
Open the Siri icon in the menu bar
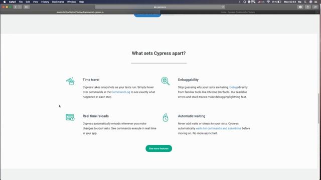[311, 2]
